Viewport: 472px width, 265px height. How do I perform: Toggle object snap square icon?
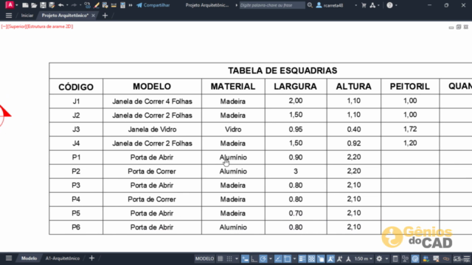pos(287,258)
